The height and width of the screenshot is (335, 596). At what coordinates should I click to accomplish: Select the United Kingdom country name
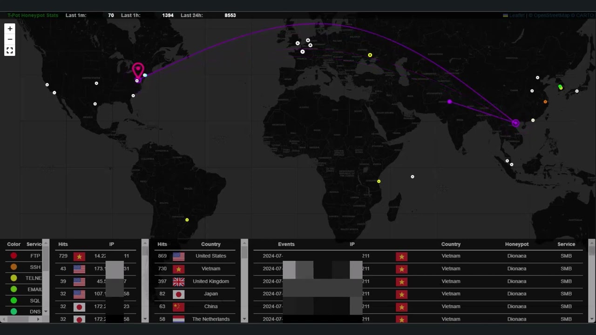point(211,281)
